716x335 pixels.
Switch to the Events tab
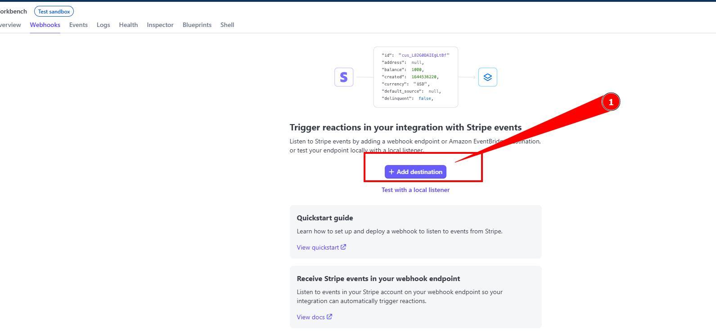78,25
